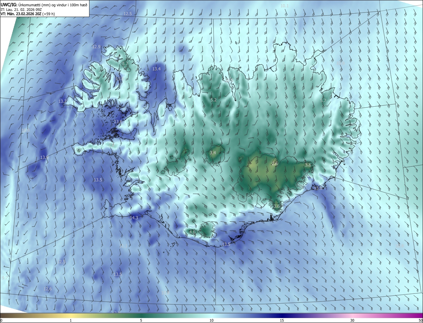Click the map value label 3.4
423x323 pixels.
coord(213,153)
